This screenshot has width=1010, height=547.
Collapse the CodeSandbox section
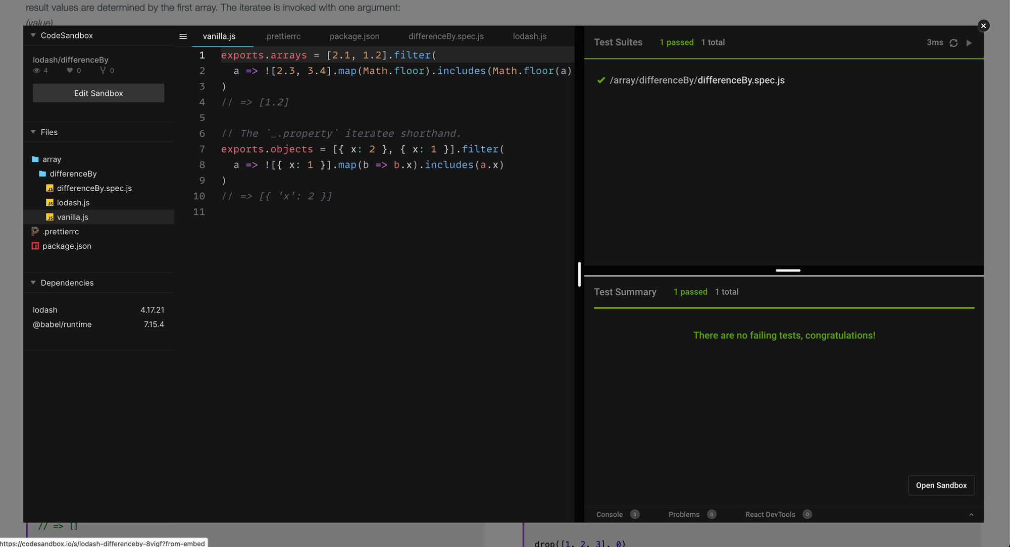(x=33, y=35)
